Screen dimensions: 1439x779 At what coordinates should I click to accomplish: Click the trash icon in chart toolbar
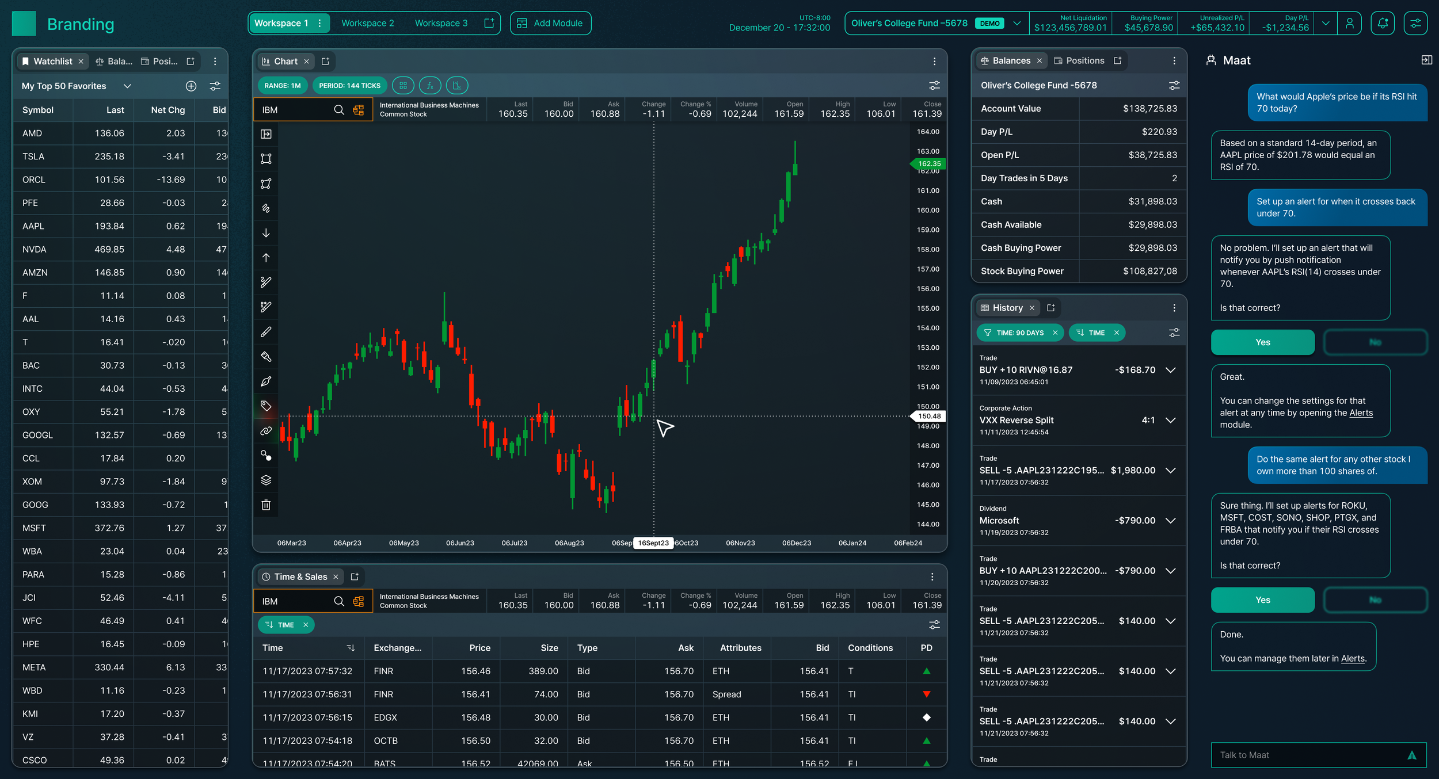click(x=266, y=505)
